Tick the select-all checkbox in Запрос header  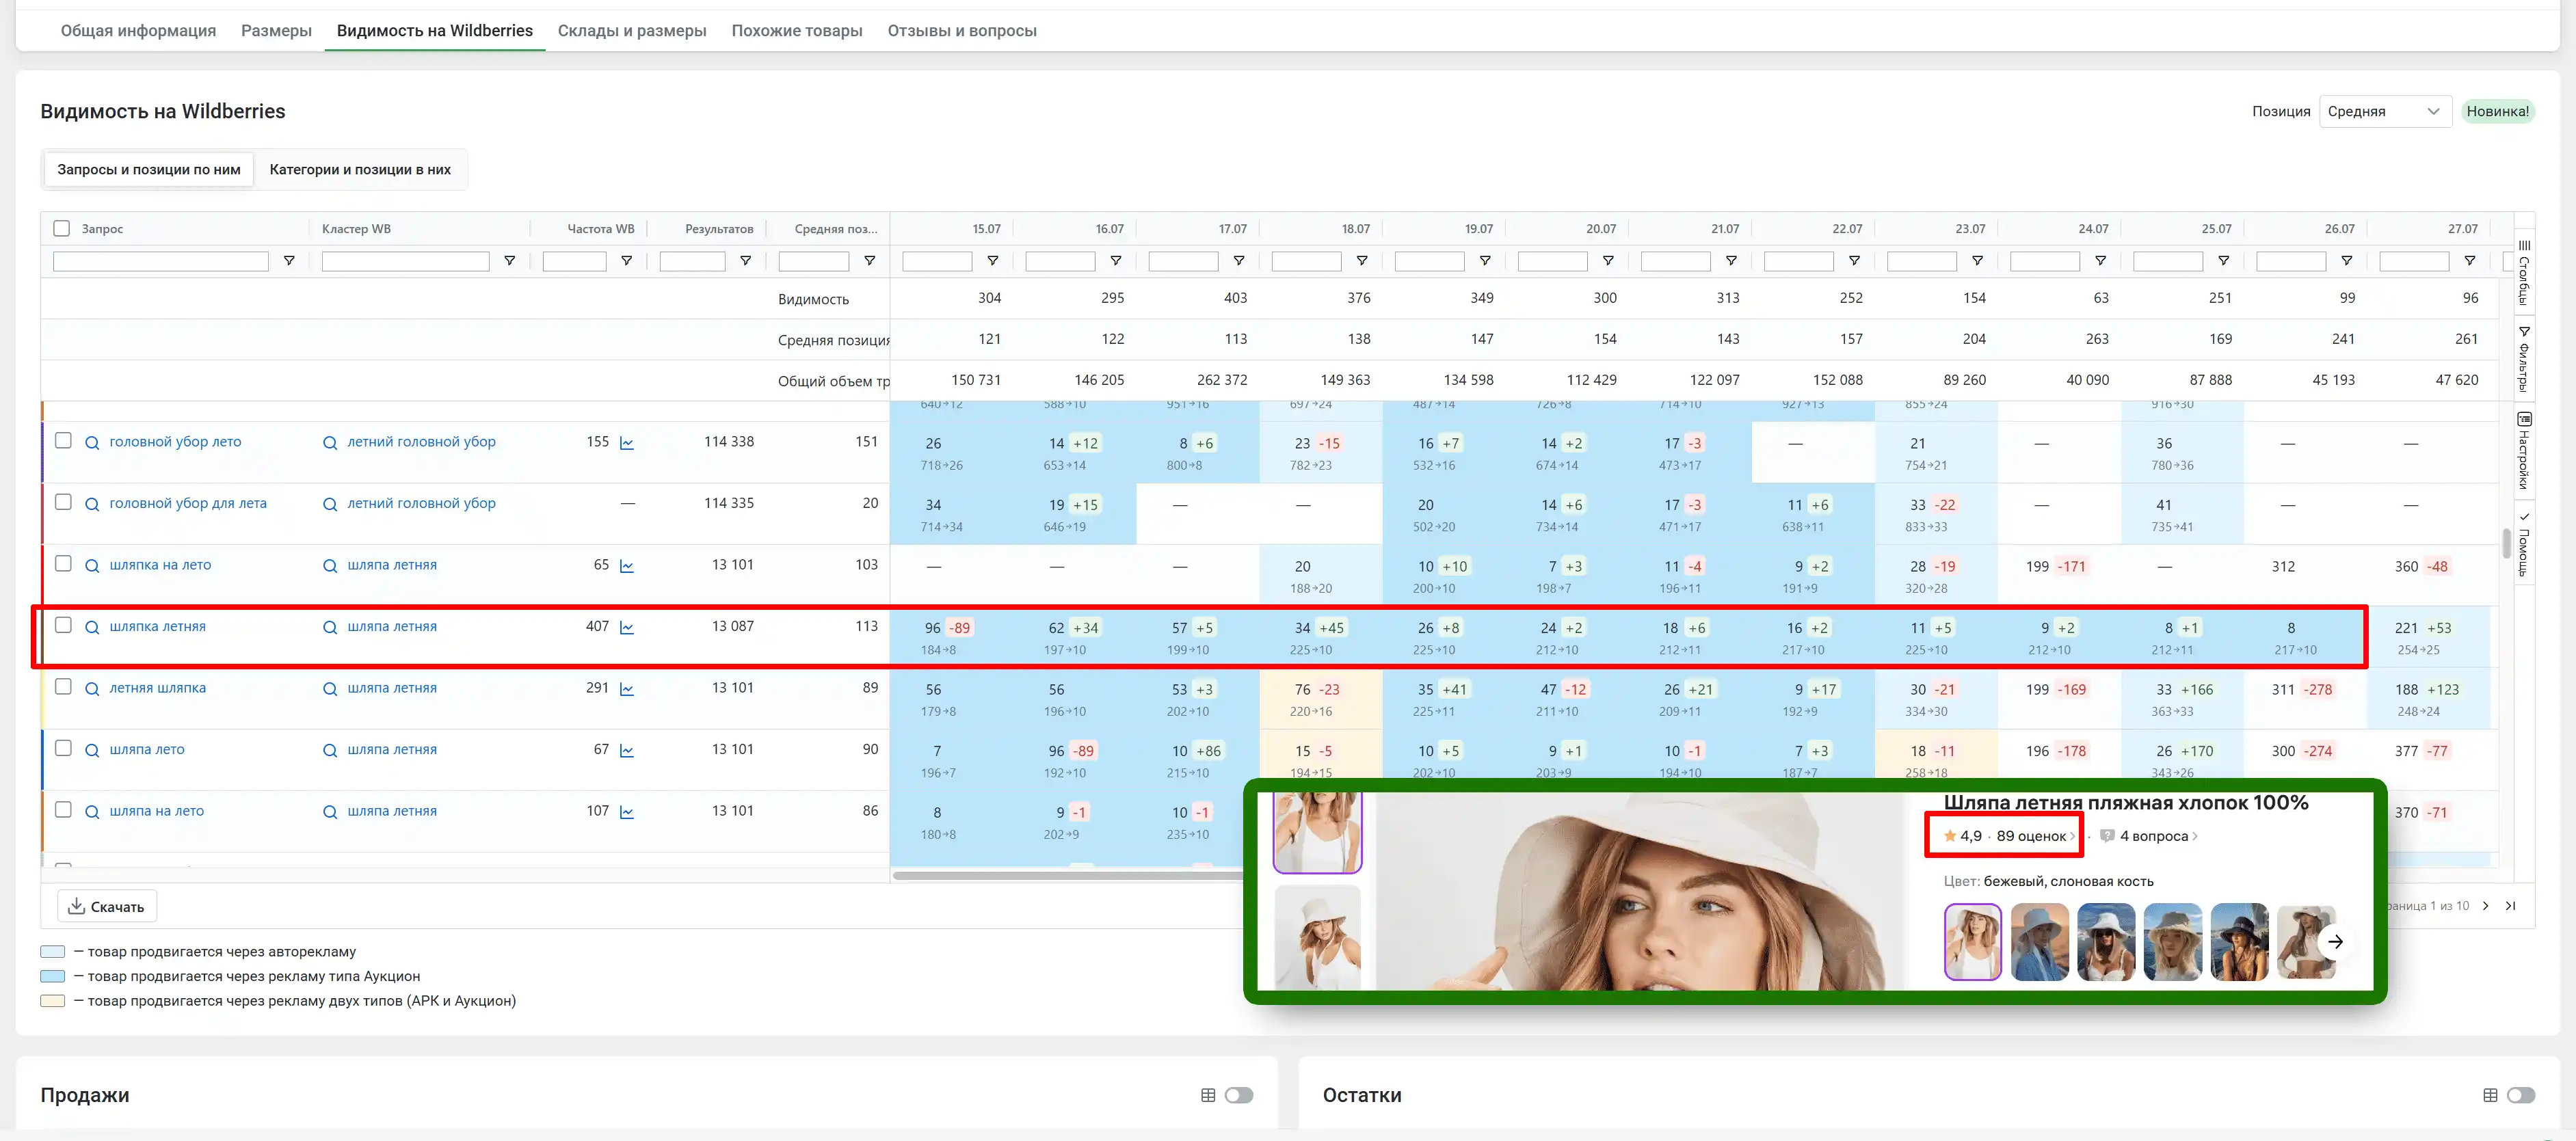(62, 228)
